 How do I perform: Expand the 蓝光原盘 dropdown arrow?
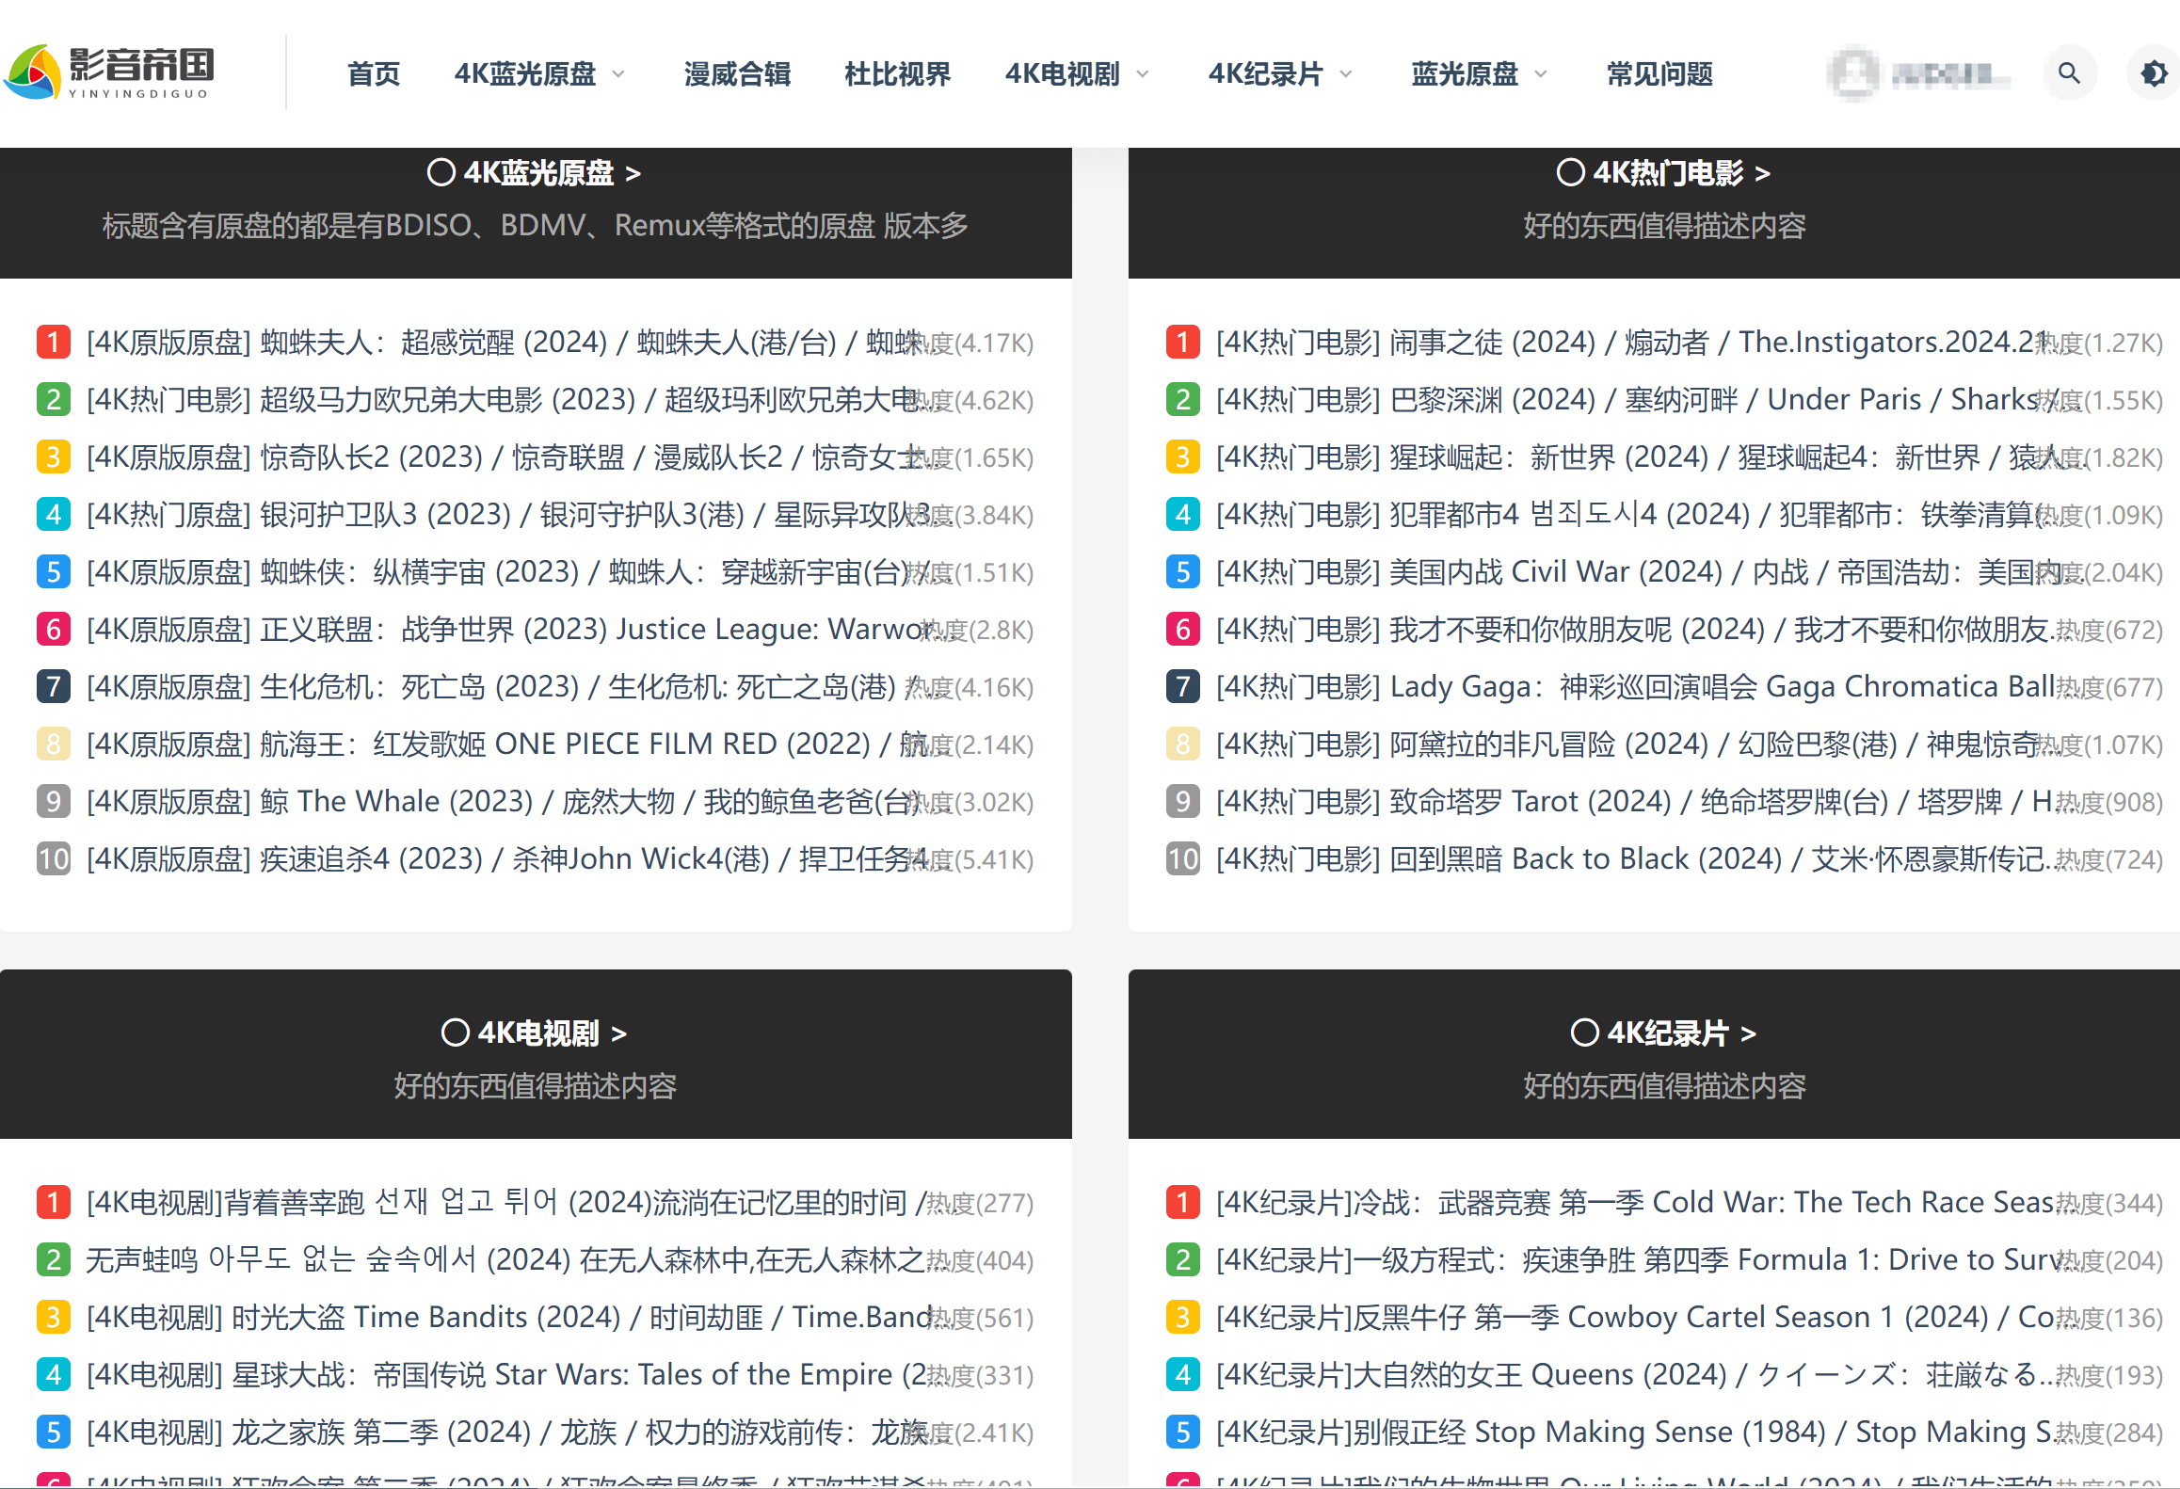1541,73
